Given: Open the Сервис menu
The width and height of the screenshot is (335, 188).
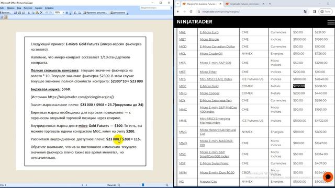Looking at the screenshot, I should coord(38,8).
